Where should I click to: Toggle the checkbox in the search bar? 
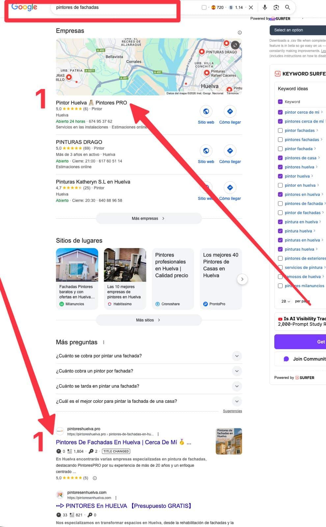click(x=204, y=7)
